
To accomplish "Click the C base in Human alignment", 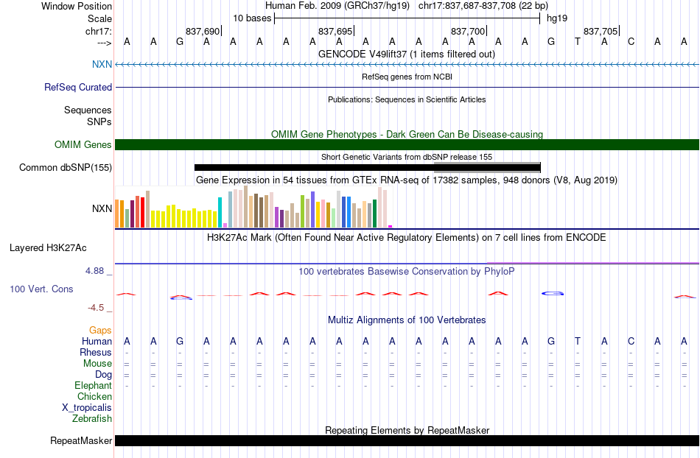I will point(631,341).
